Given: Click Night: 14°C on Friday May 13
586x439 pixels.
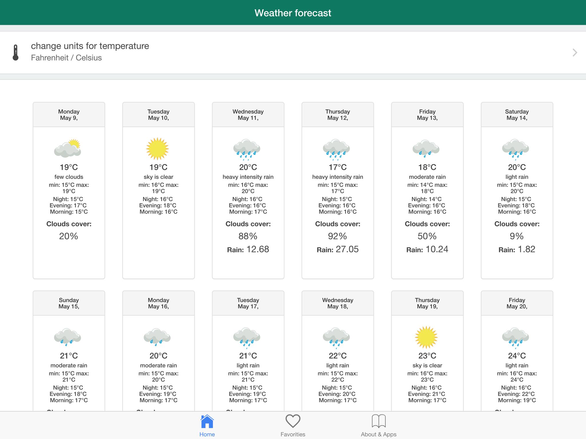Looking at the screenshot, I should click(427, 199).
